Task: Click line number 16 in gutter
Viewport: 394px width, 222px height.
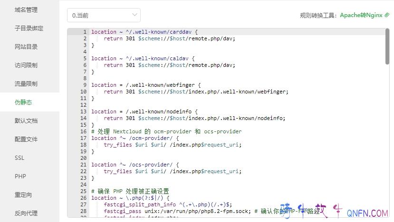Action: [x=84, y=131]
